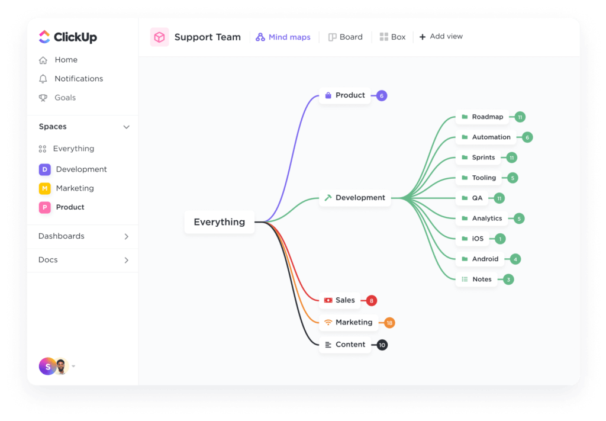Screen dimensions: 606x421
Task: Click the Marketing space icon
Action: pos(44,188)
